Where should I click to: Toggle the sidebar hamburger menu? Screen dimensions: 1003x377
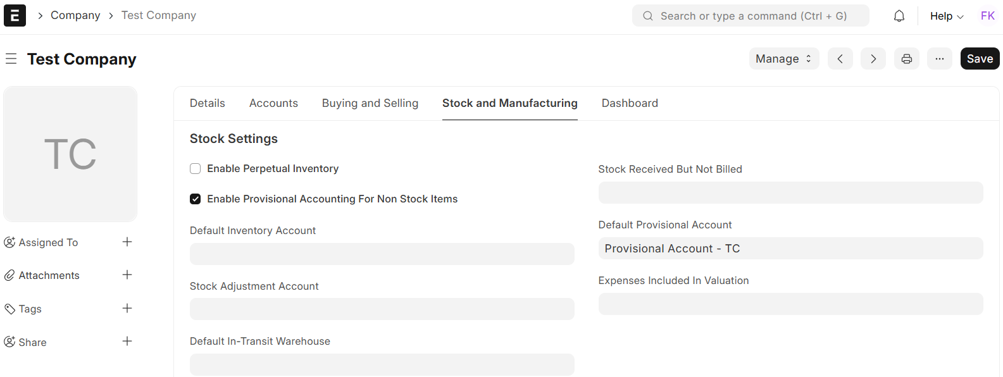(11, 59)
